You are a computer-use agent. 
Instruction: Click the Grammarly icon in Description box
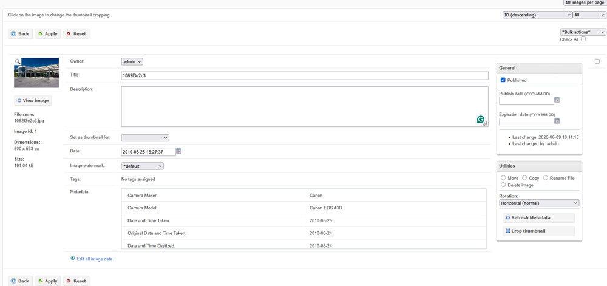(480, 120)
